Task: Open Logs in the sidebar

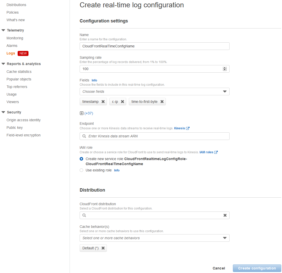Action: [x=11, y=53]
